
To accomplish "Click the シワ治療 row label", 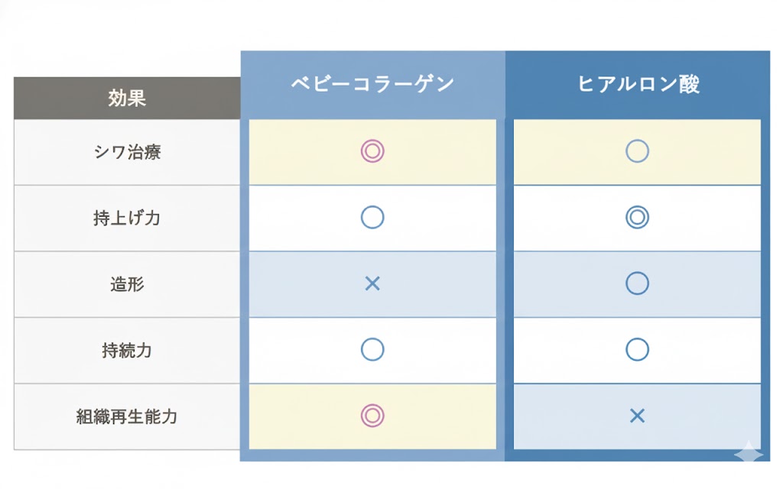I will (127, 151).
